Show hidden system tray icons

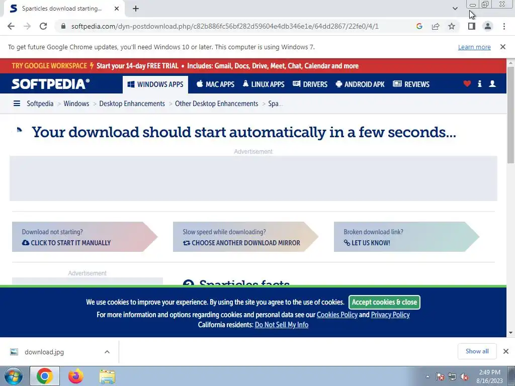(x=427, y=376)
